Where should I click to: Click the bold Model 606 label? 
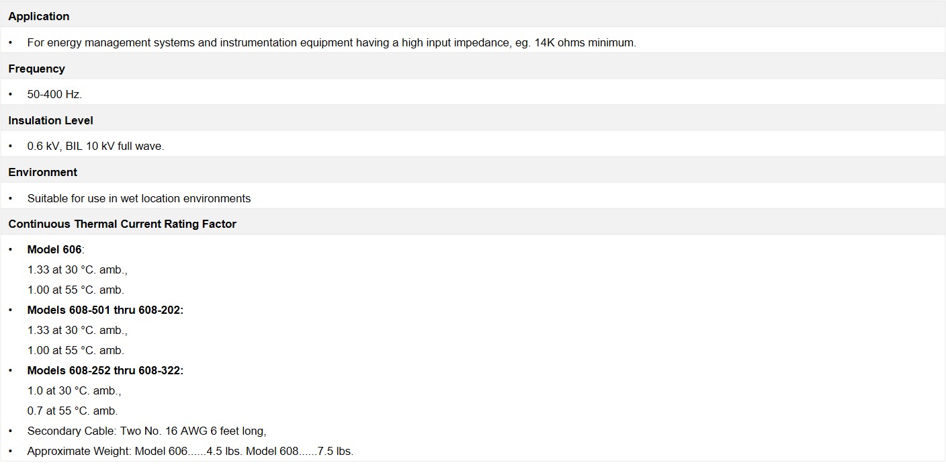54,249
